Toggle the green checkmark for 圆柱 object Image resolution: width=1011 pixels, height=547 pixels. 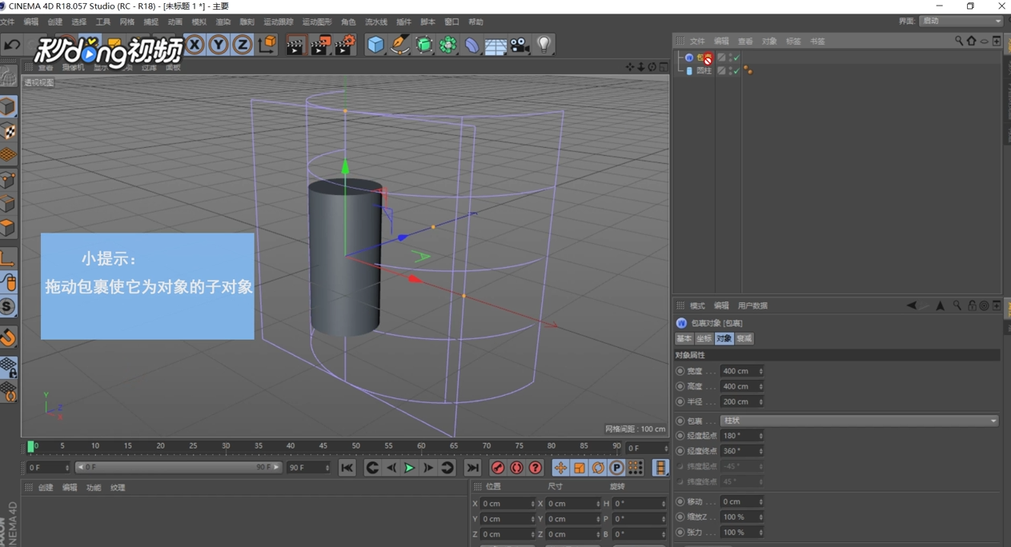(735, 71)
